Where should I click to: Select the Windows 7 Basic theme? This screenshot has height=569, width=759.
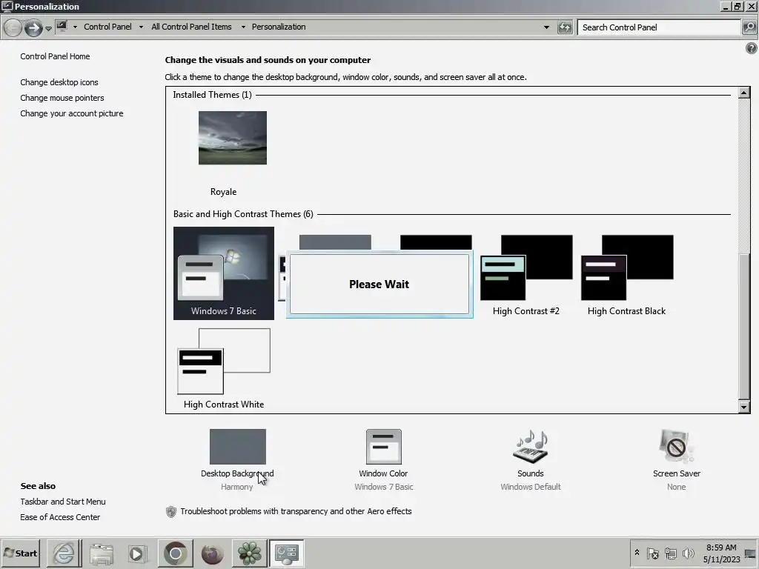[x=224, y=273]
